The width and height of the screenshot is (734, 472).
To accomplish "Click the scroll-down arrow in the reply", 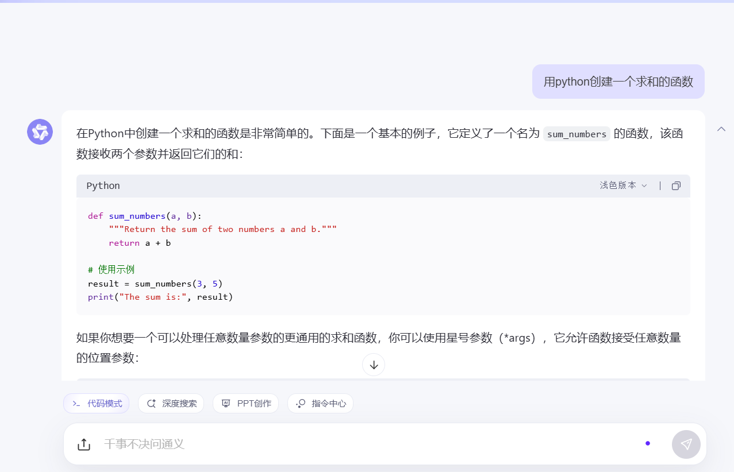I will 374,365.
